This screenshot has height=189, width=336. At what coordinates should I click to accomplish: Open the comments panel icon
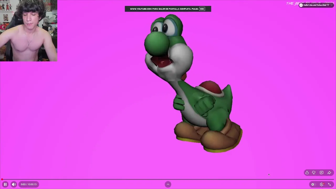coord(322,173)
